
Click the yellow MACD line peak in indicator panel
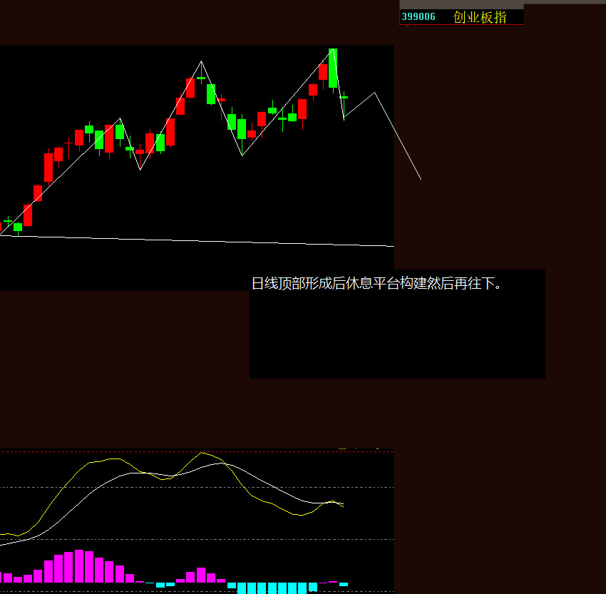[202, 453]
